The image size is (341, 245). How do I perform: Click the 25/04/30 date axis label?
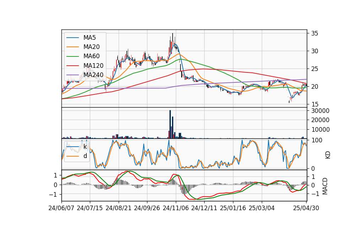(x=306, y=208)
